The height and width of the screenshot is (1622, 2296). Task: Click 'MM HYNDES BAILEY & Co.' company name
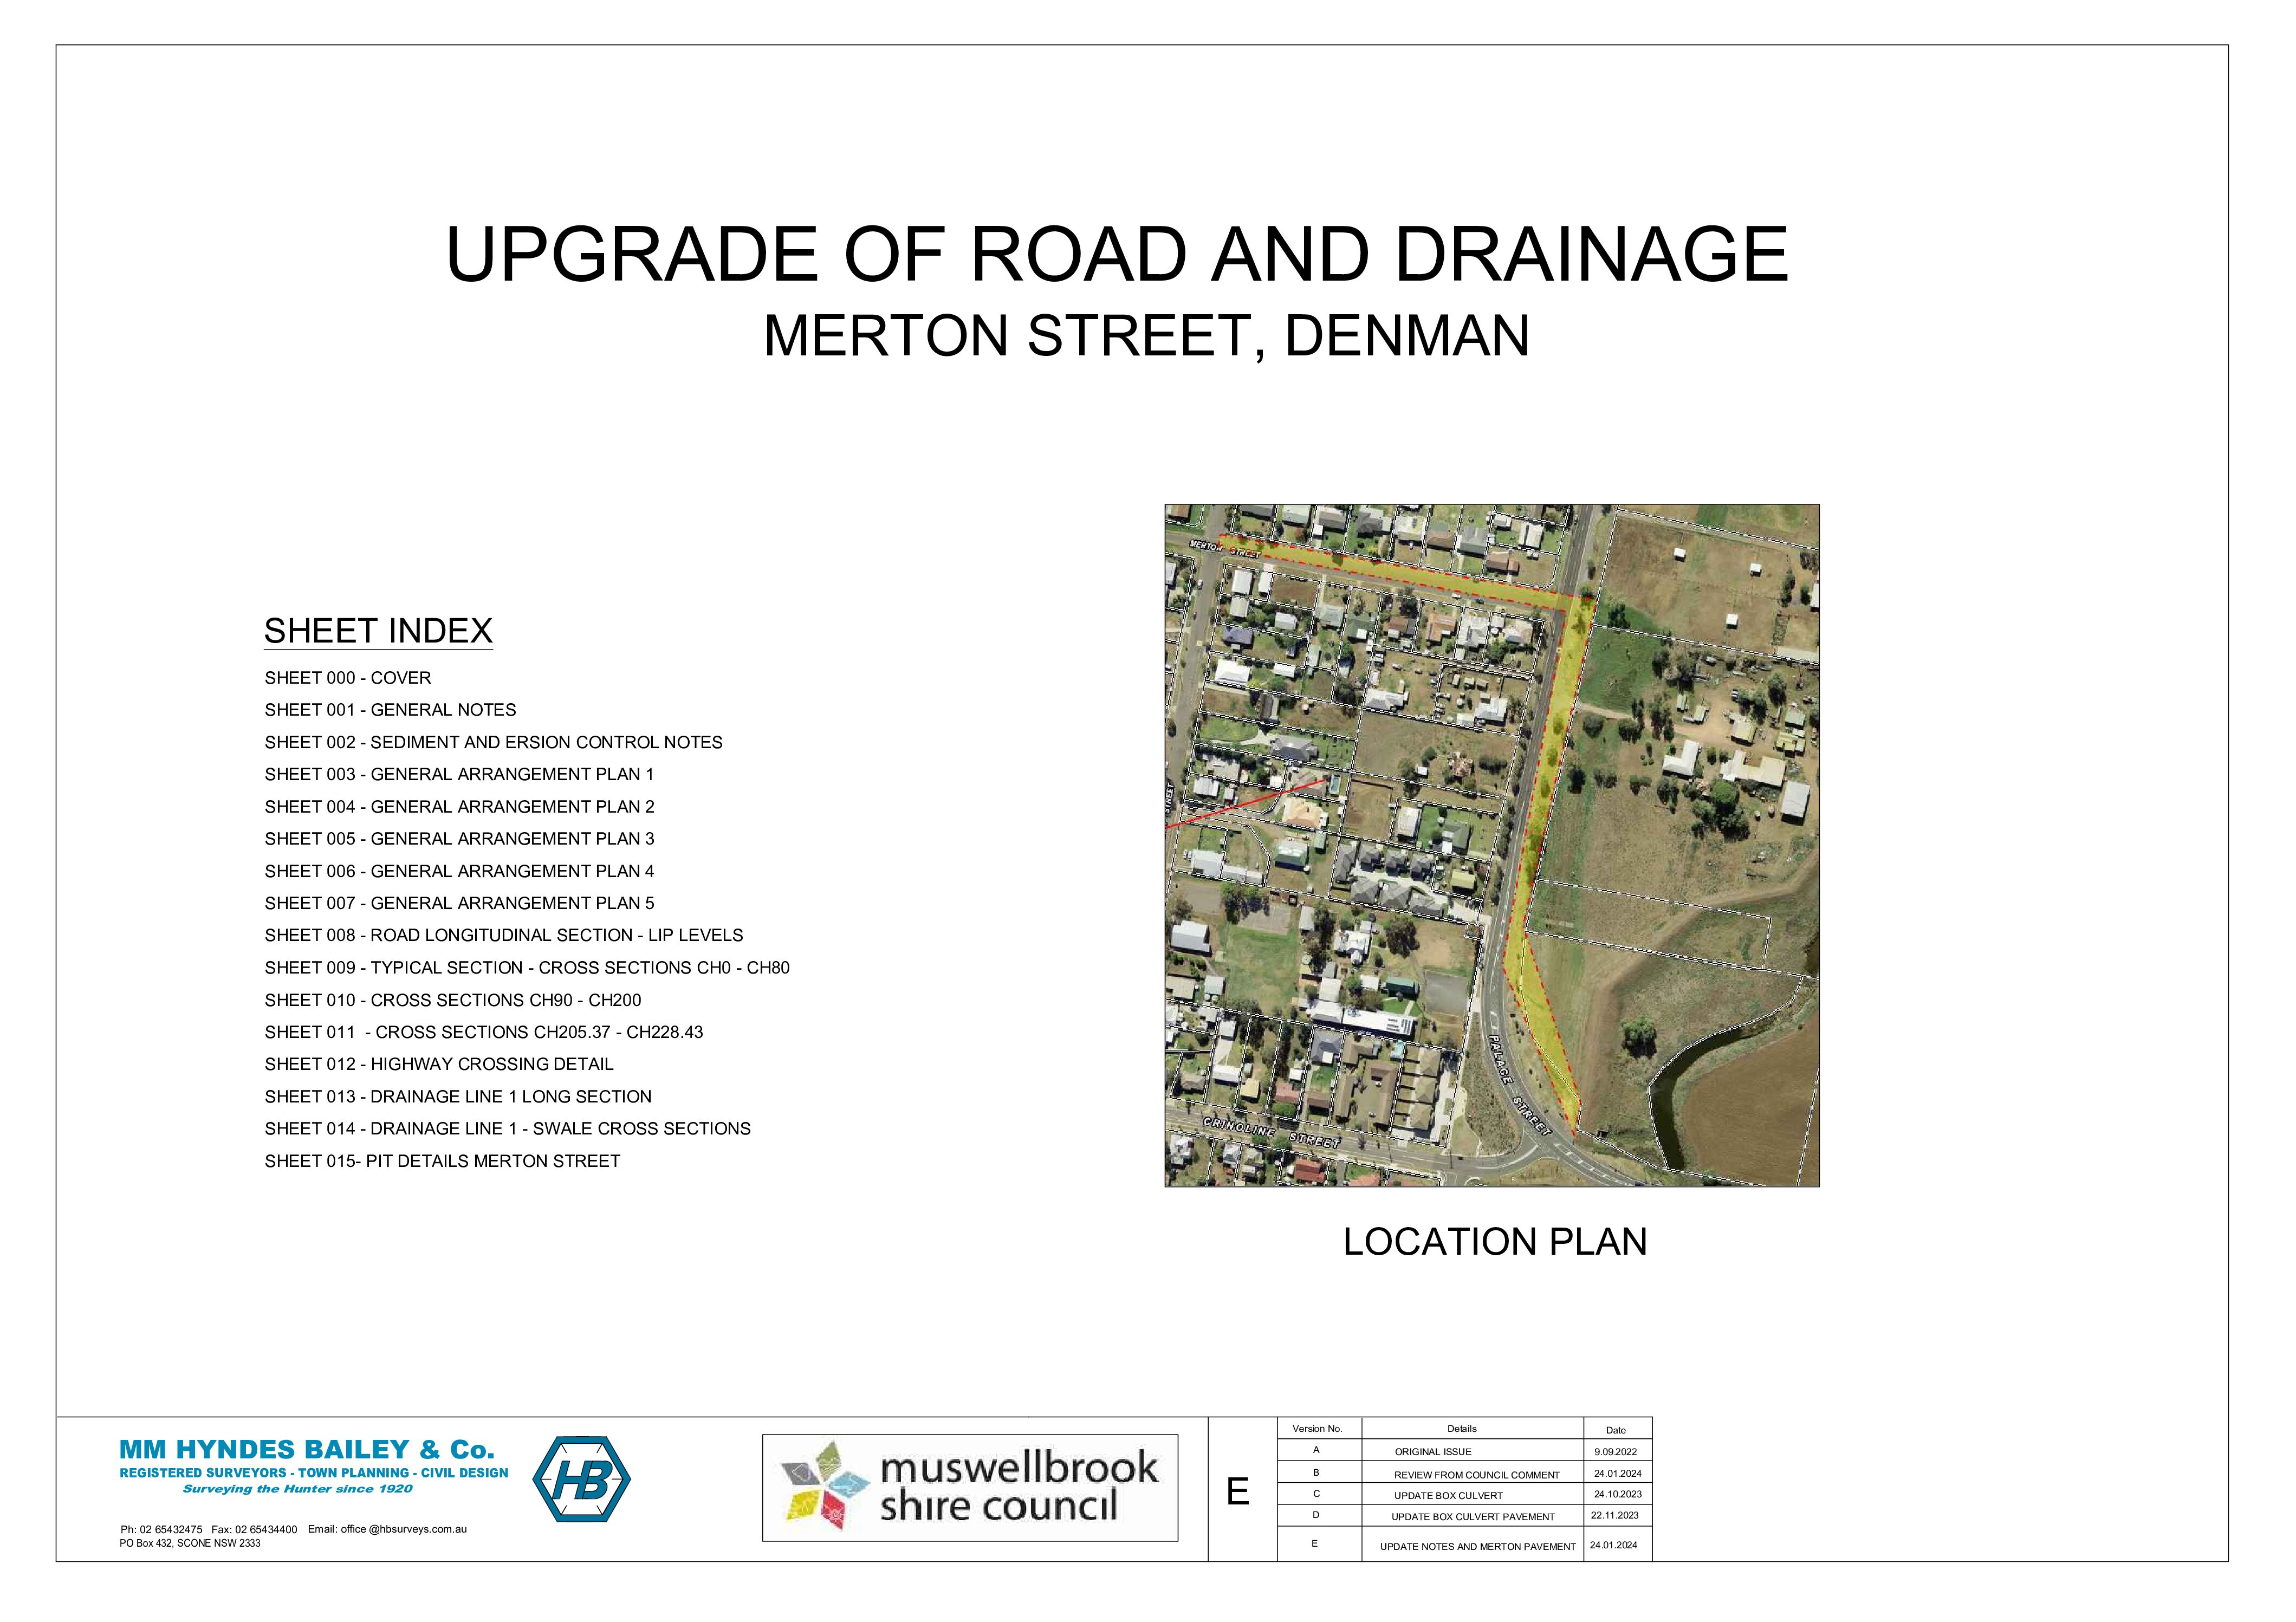[307, 1450]
